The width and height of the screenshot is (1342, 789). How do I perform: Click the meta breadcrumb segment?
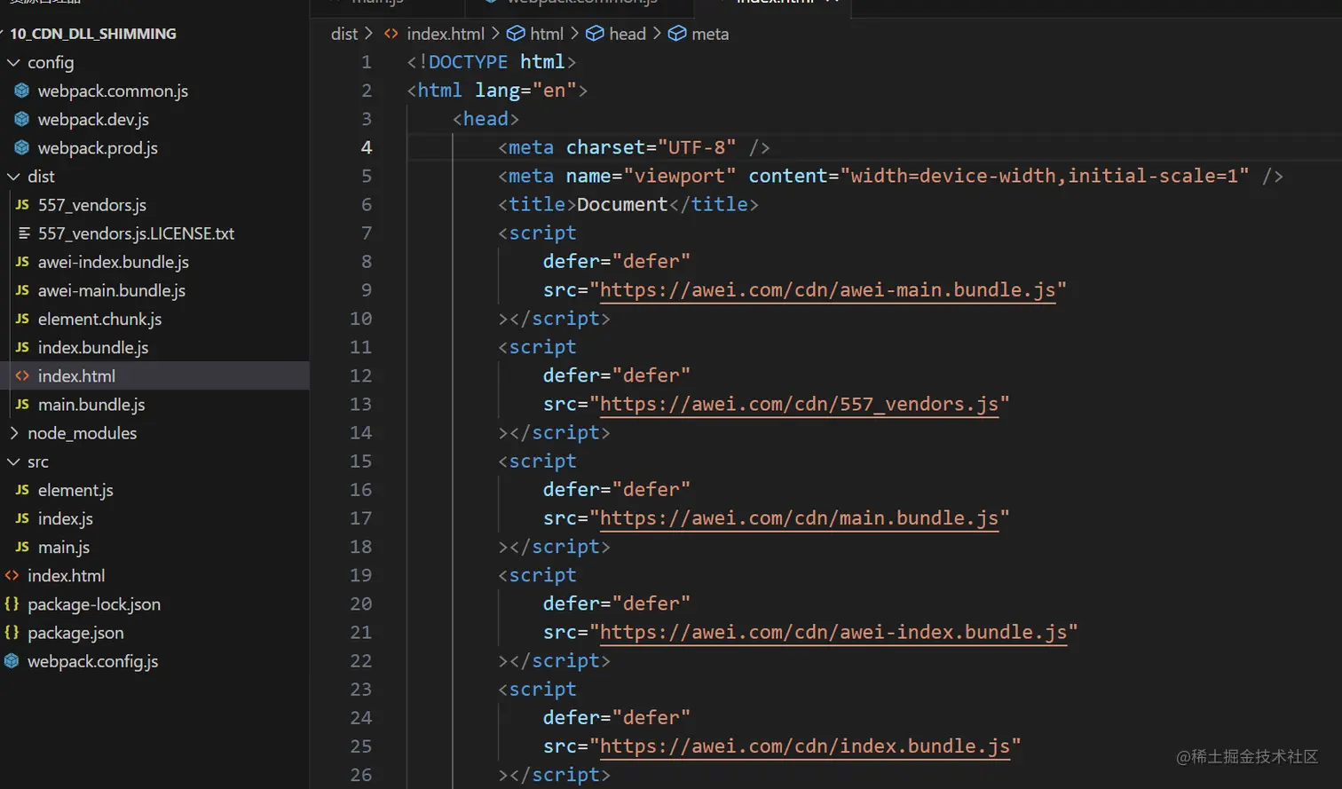click(710, 34)
